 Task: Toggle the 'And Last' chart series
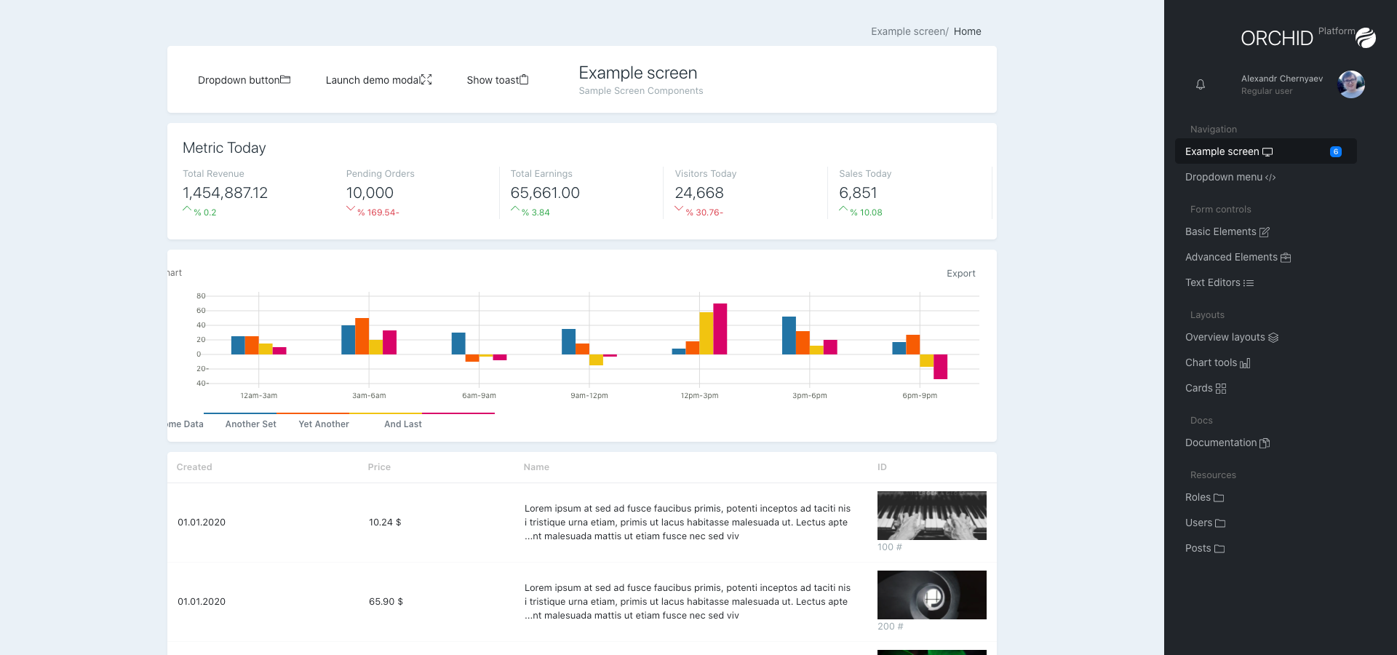pyautogui.click(x=402, y=424)
